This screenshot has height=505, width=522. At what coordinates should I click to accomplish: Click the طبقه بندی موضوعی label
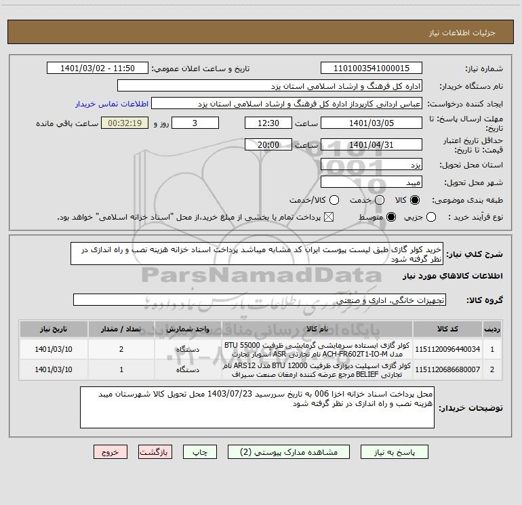[x=467, y=200]
